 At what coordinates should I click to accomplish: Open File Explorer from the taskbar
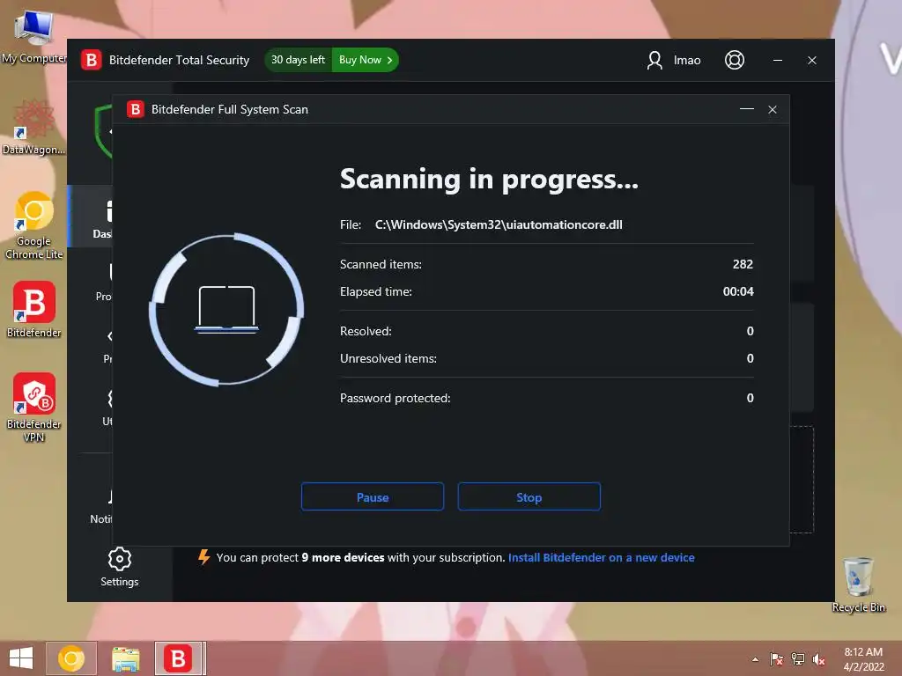point(125,658)
